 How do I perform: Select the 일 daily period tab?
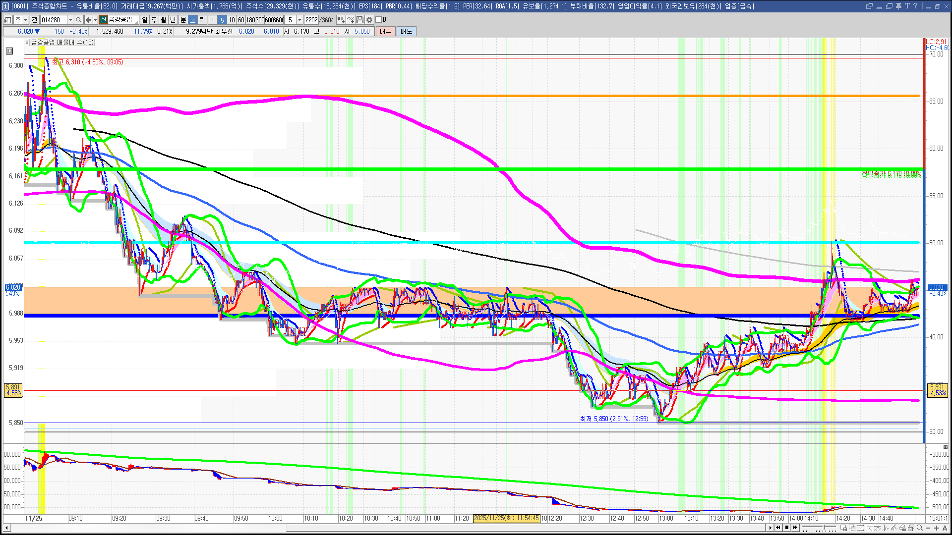(x=144, y=20)
